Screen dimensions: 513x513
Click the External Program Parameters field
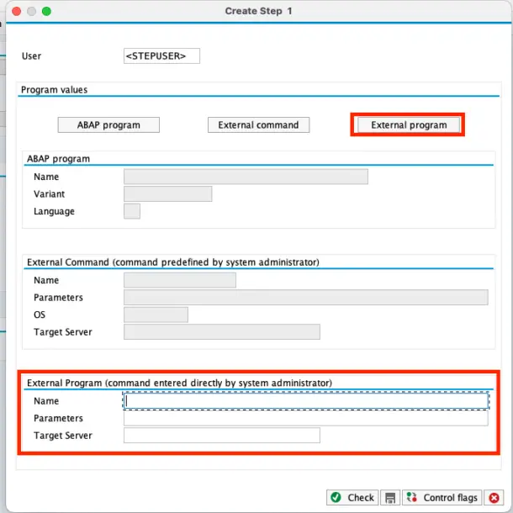pyautogui.click(x=306, y=418)
